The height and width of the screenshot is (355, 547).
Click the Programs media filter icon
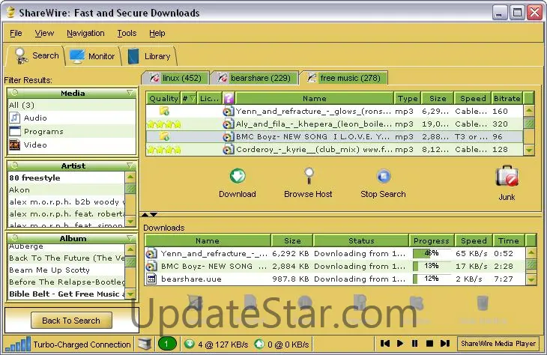point(15,131)
